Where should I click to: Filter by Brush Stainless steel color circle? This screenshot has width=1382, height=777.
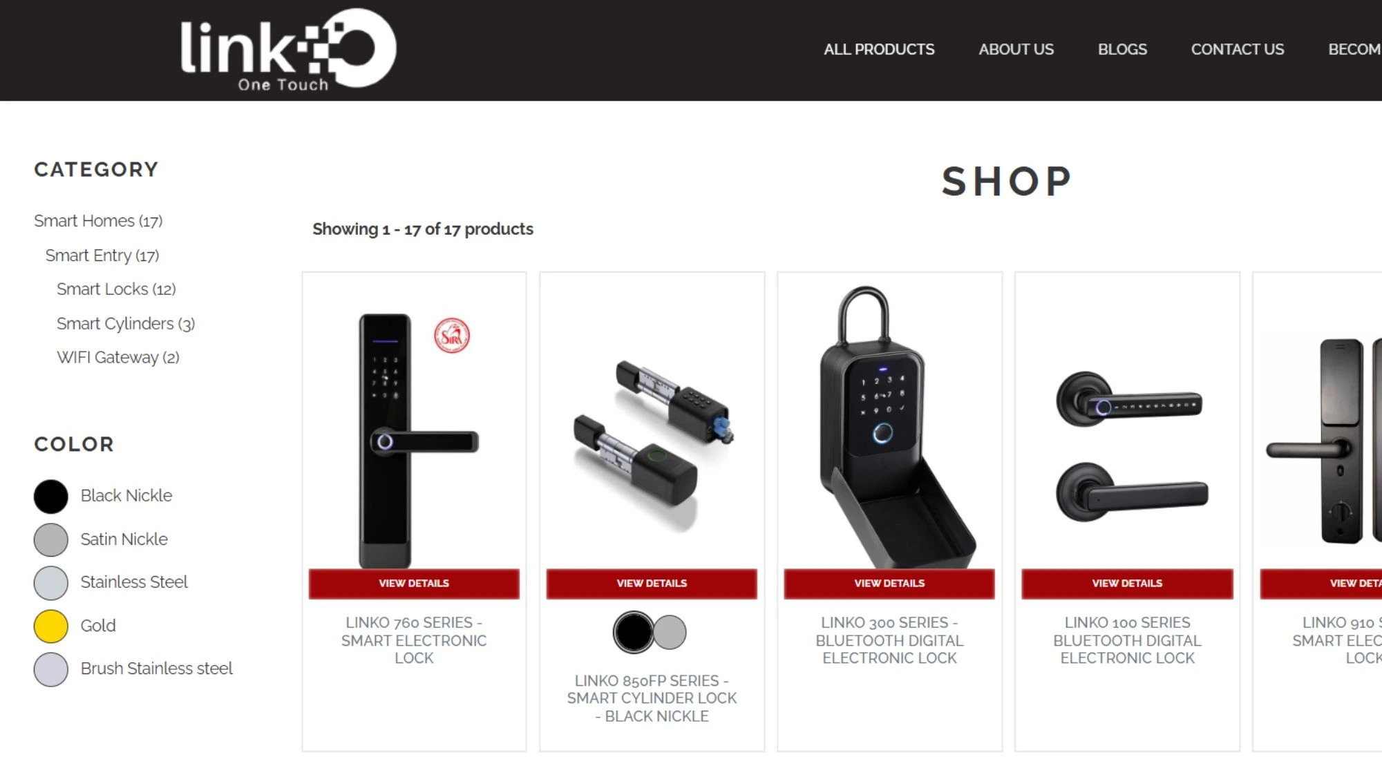click(51, 669)
